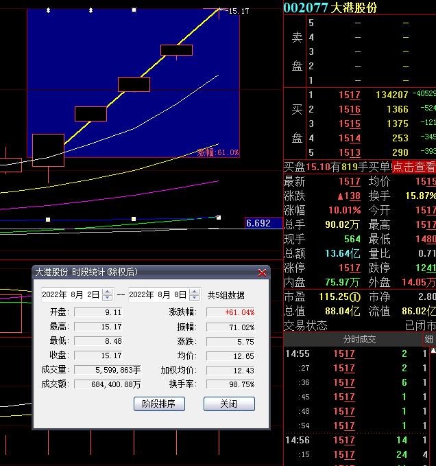Click the 阶段排序 button

[x=159, y=404]
